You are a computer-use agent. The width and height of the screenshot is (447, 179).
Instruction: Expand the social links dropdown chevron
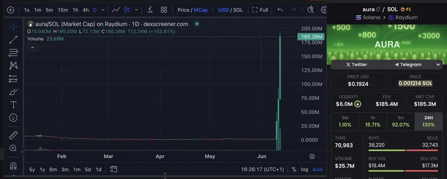point(438,65)
